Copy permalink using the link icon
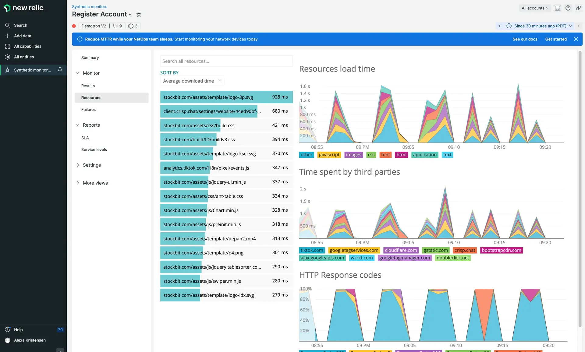This screenshot has width=585, height=352. [578, 8]
